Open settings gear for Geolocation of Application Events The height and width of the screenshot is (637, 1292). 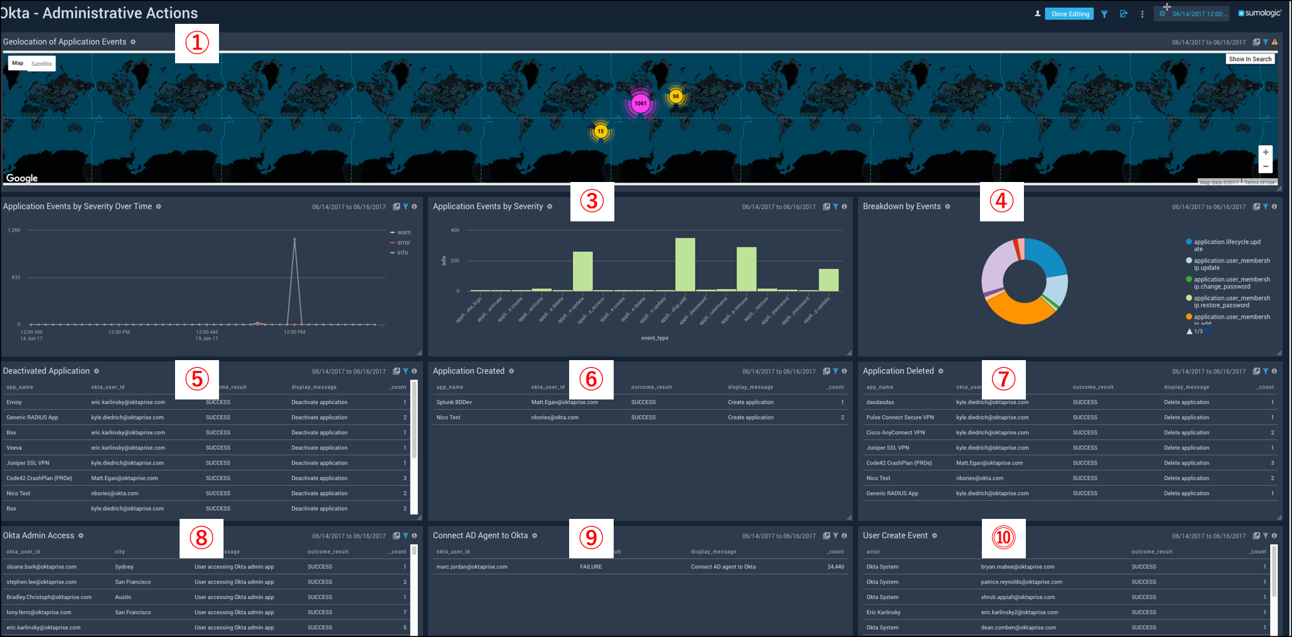(133, 42)
